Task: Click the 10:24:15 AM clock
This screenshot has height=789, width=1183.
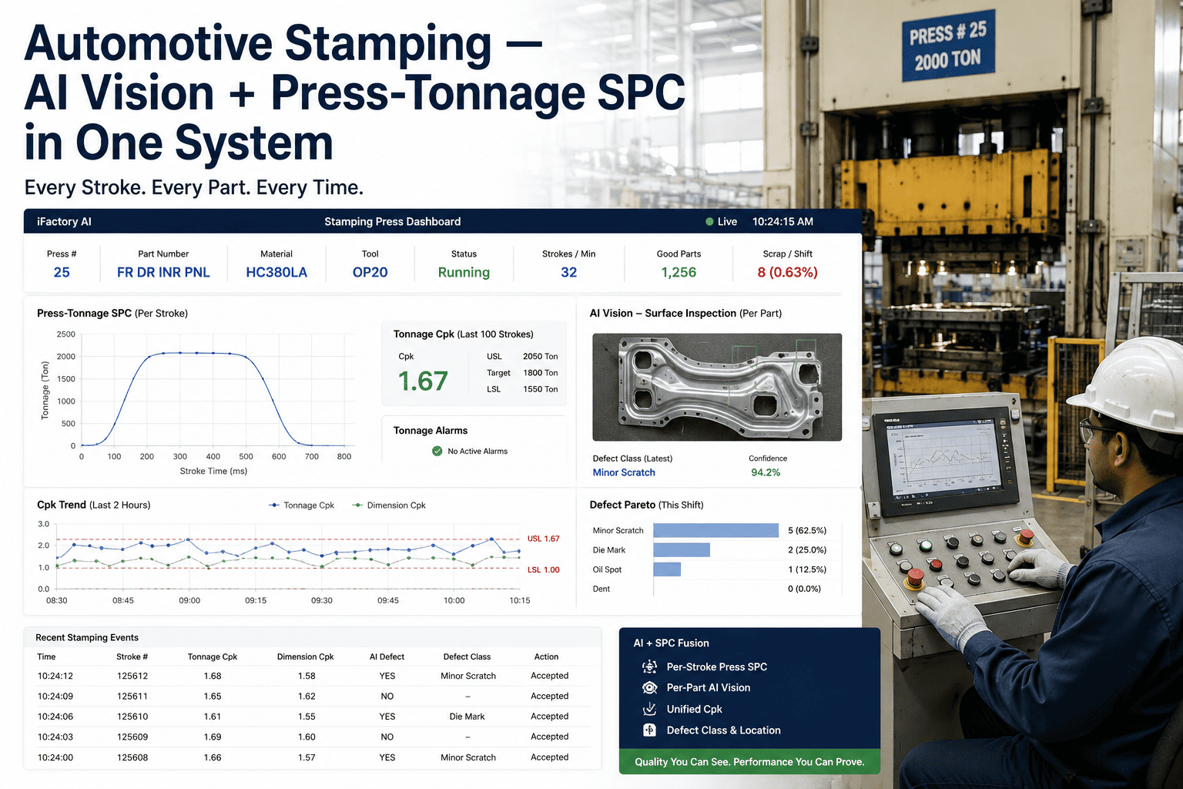Action: coord(783,222)
